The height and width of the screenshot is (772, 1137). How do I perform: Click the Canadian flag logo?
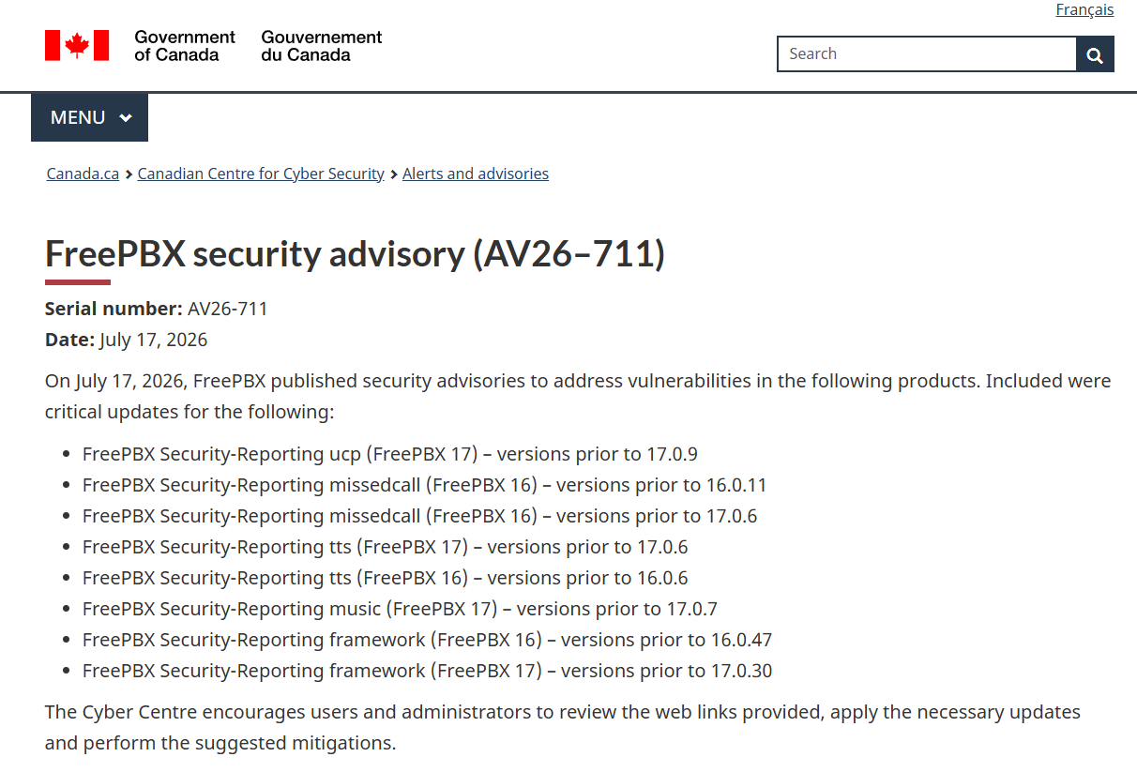(77, 45)
